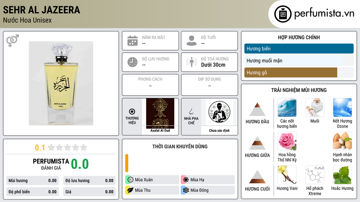This screenshot has width=360, height=202.
Task: Open the Asalat Al Oud brand logo
Action: [160, 114]
